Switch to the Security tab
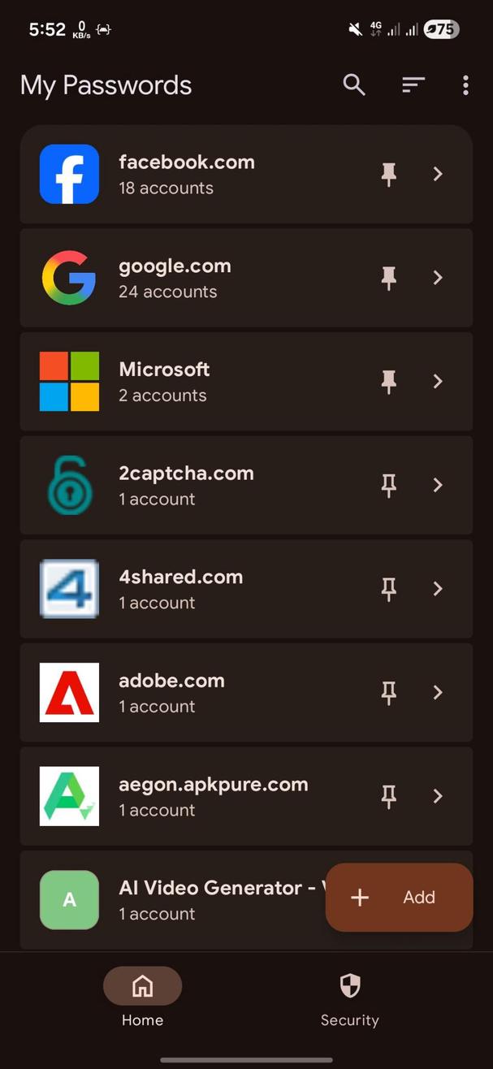The width and height of the screenshot is (493, 1069). pyautogui.click(x=349, y=999)
